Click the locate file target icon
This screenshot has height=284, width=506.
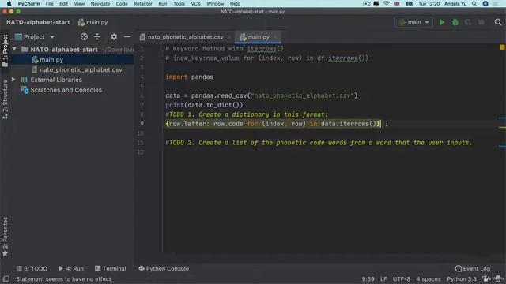click(84, 37)
